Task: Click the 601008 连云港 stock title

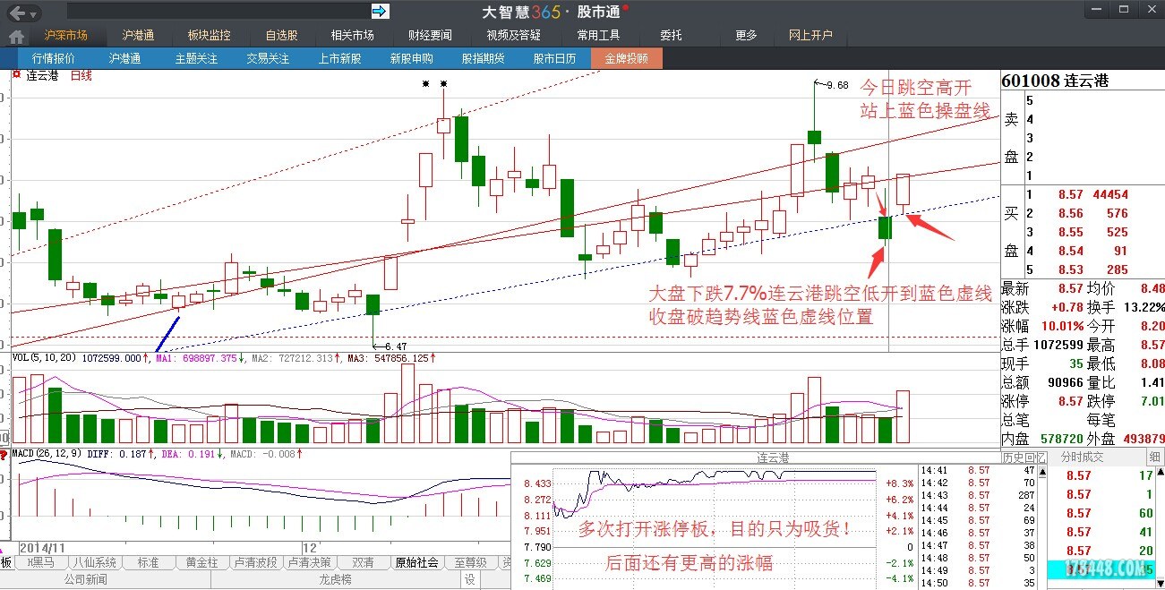Action: pos(1055,81)
